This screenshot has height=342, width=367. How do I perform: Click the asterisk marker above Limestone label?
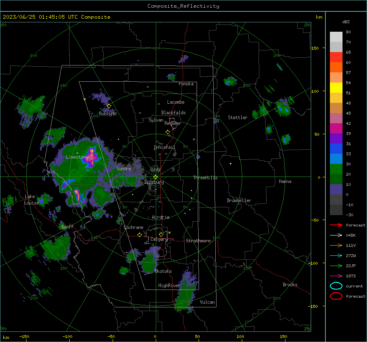click(77, 153)
